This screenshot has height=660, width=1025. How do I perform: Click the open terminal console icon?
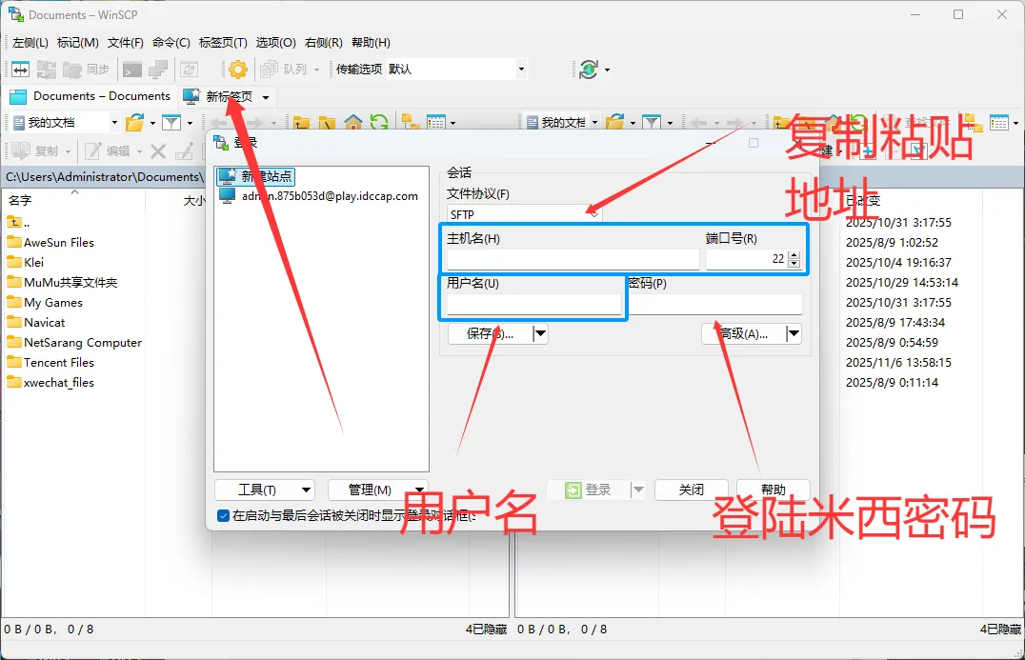(132, 70)
